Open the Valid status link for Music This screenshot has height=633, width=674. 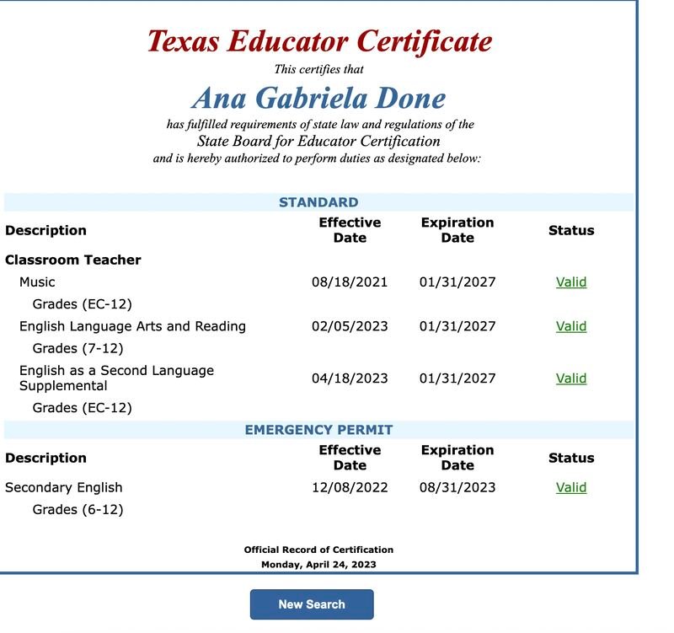pyautogui.click(x=570, y=282)
